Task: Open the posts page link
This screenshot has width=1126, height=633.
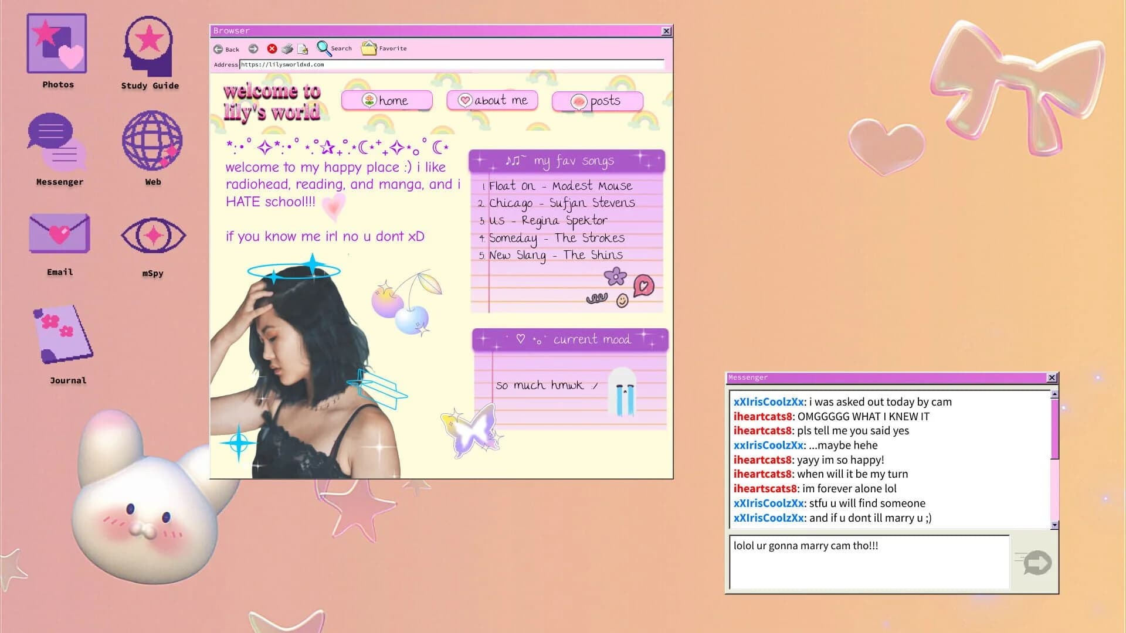Action: [x=597, y=101]
